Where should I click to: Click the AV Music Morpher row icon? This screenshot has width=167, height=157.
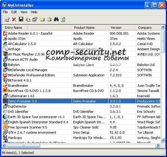coord(5,54)
